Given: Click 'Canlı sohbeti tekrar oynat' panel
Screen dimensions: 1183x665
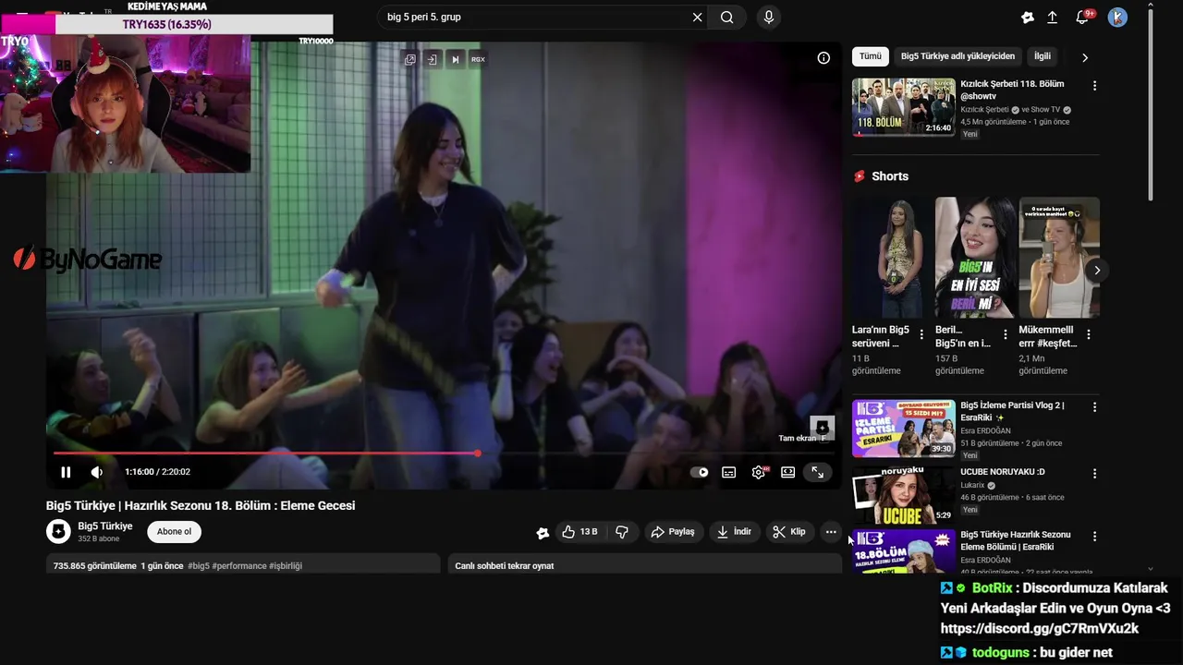Looking at the screenshot, I should (x=644, y=564).
